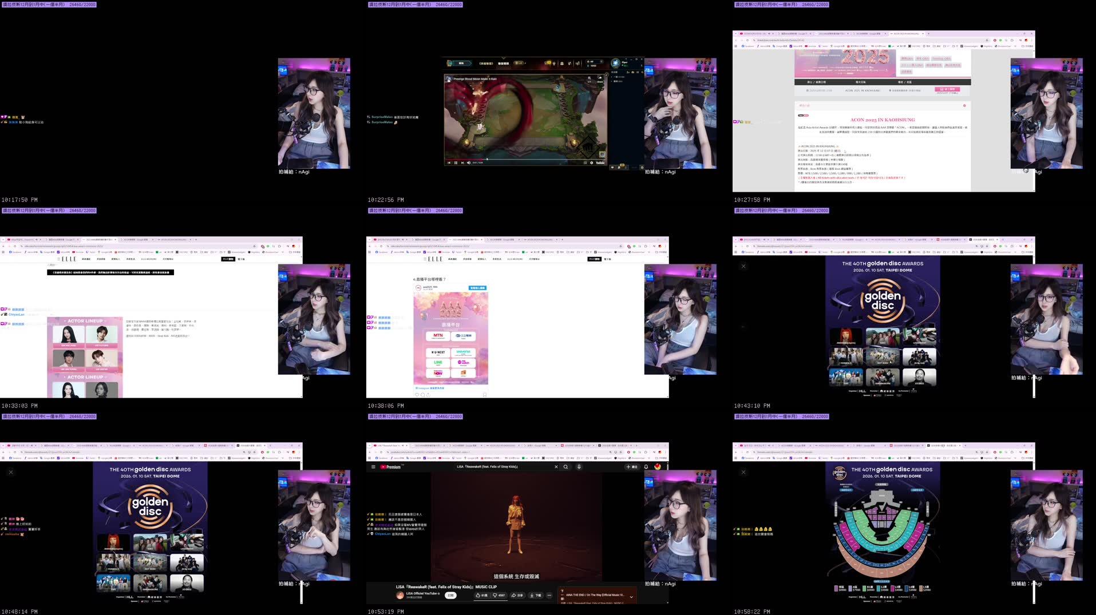The width and height of the screenshot is (1096, 615).
Task: Click the Download (下載) icon under the video
Action: pos(532,596)
